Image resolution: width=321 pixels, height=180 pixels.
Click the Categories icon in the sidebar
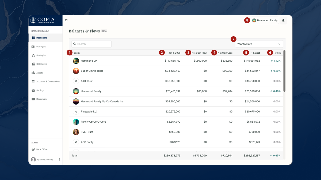click(33, 64)
